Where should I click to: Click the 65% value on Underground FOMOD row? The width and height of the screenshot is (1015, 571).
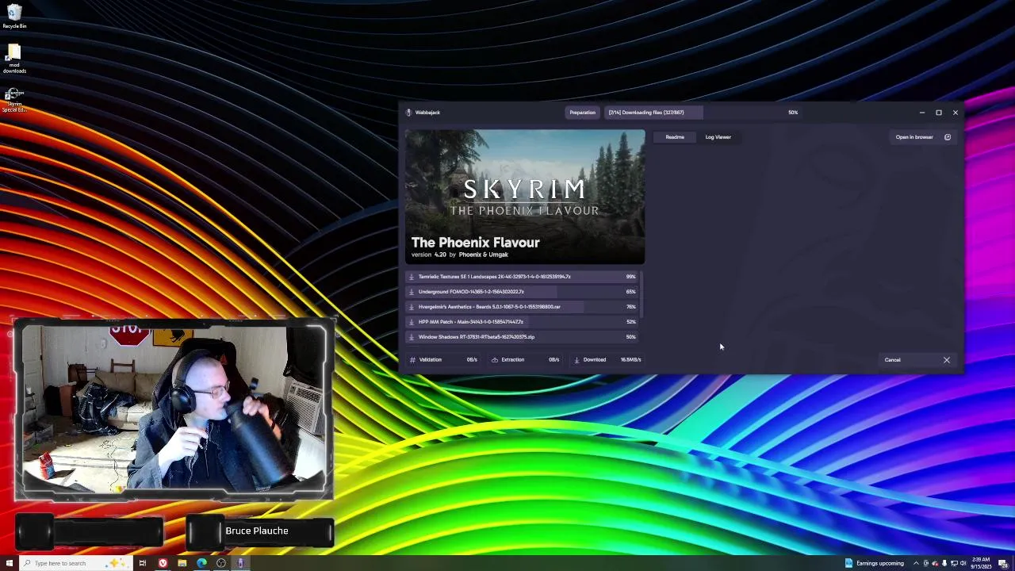630,292
